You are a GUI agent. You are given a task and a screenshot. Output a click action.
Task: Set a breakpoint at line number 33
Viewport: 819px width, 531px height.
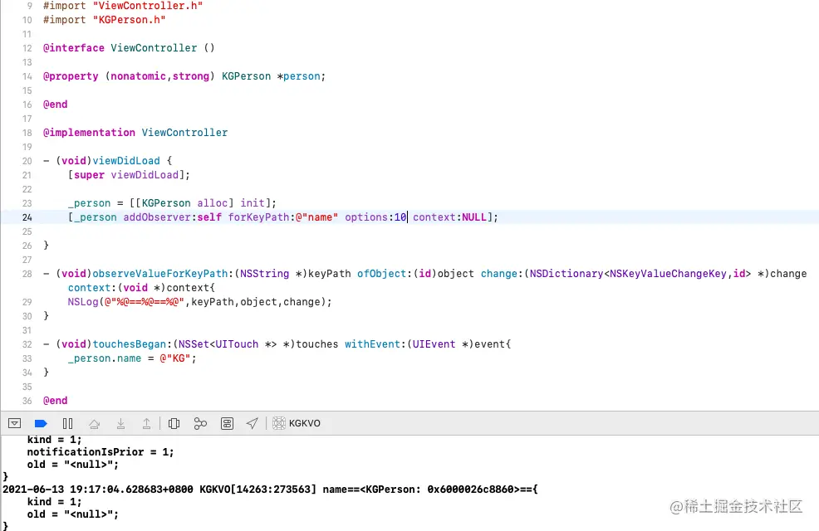(27, 358)
